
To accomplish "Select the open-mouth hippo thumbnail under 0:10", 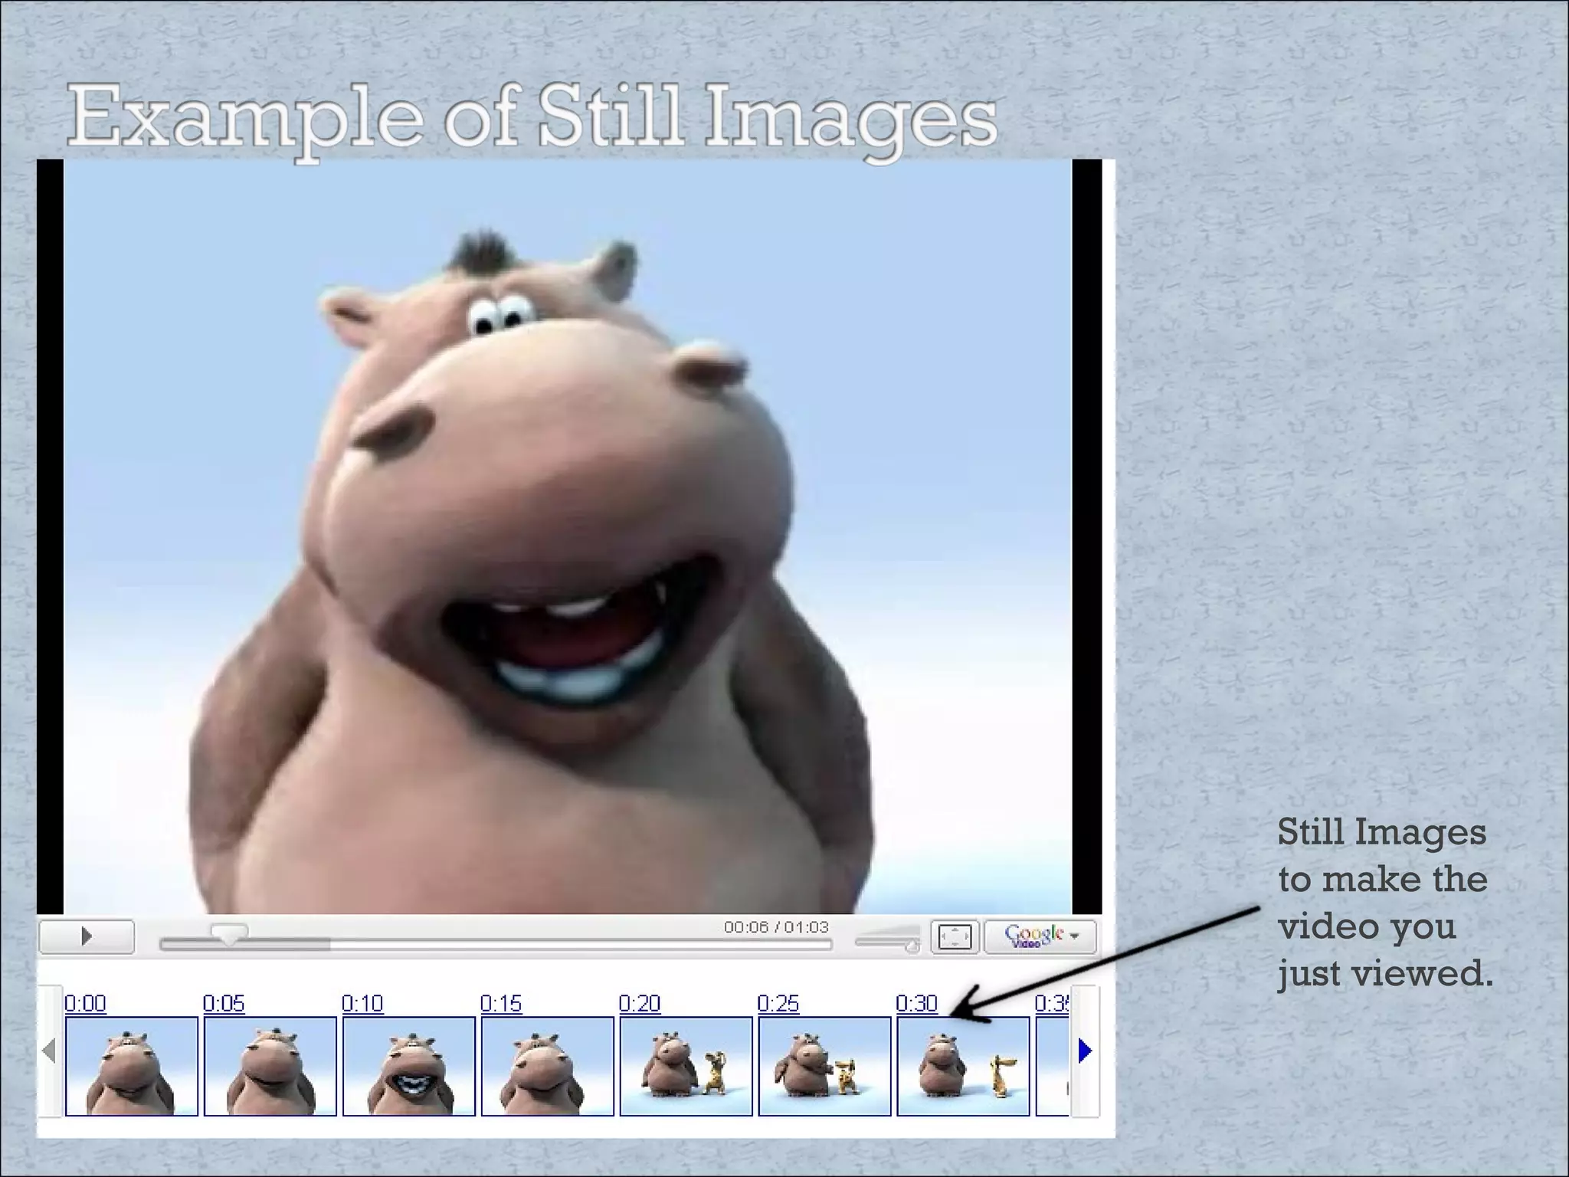I will pyautogui.click(x=409, y=1066).
